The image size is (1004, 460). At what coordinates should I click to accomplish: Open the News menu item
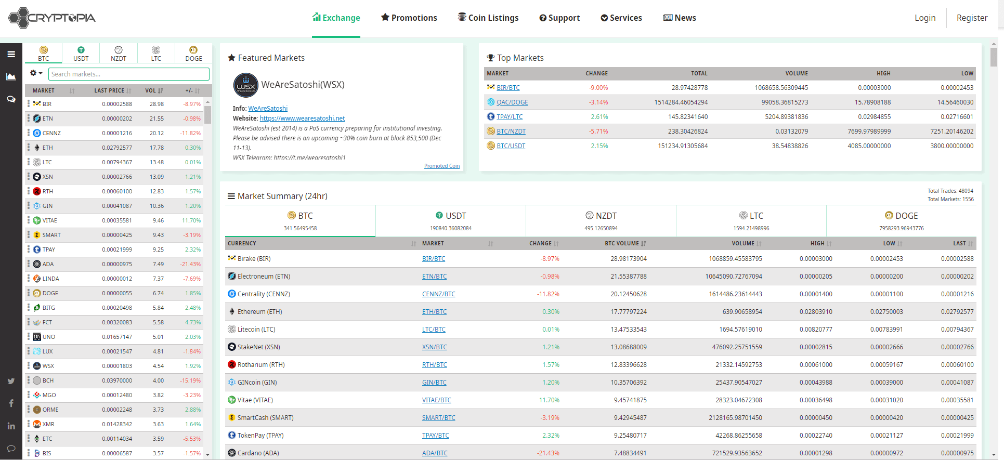[x=680, y=18]
